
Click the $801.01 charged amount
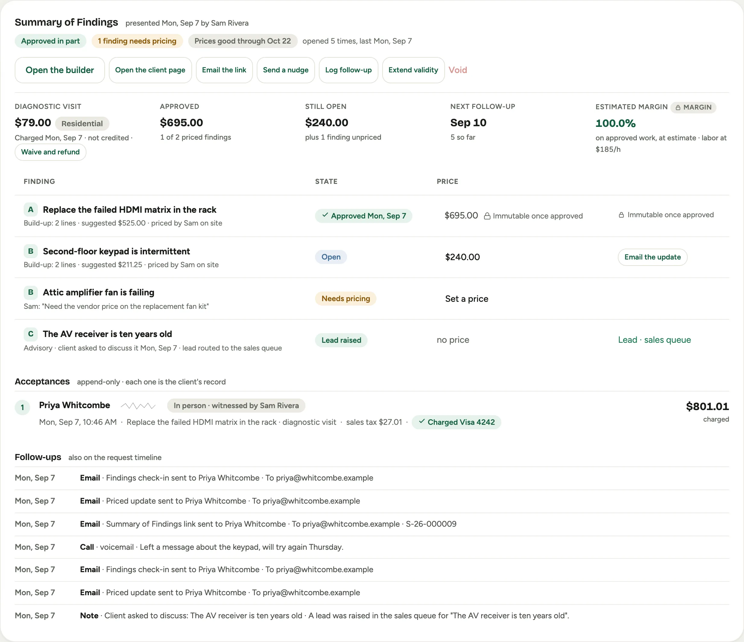click(x=707, y=406)
